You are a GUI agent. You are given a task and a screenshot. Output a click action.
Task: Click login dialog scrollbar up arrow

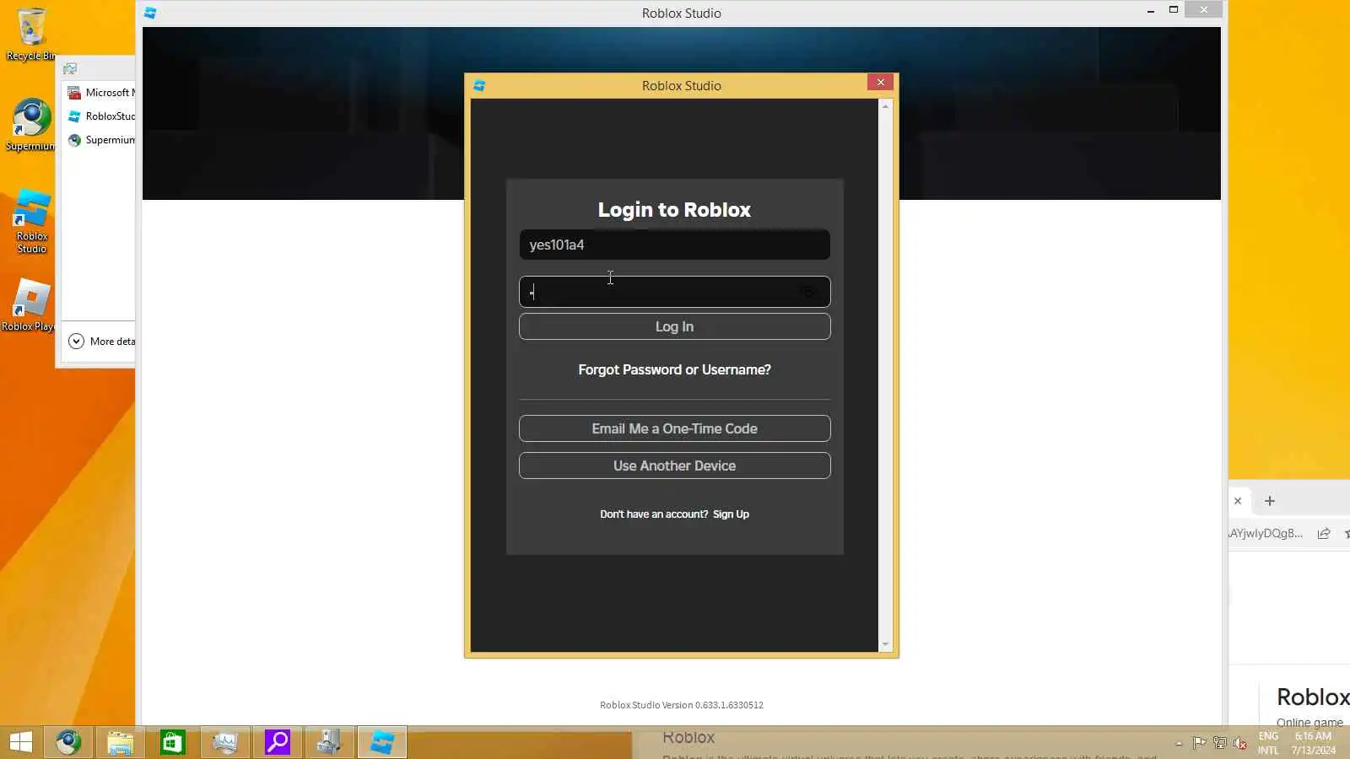(885, 106)
